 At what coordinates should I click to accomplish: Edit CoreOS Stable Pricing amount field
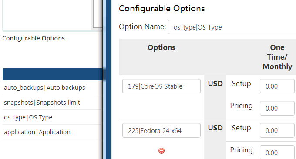pyautogui.click(x=277, y=108)
